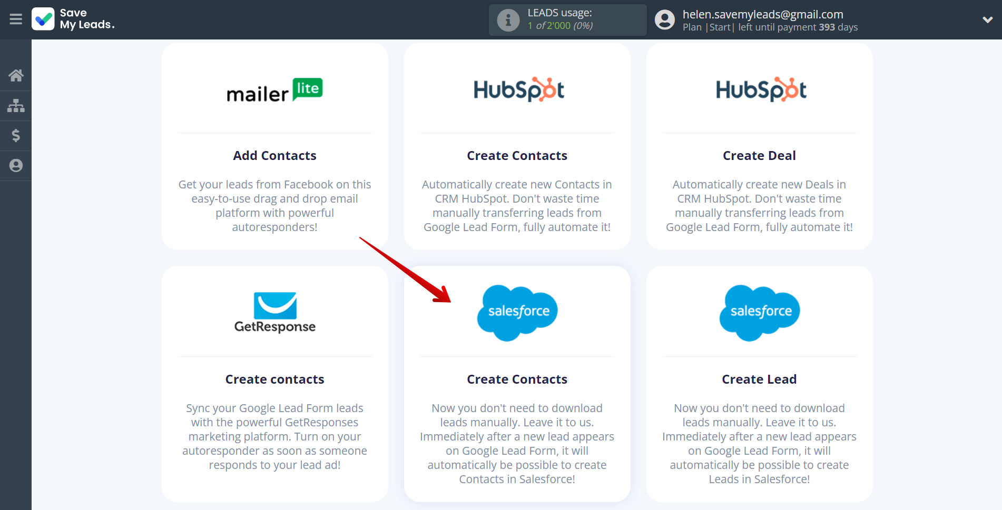Click the Create Lead title
The height and width of the screenshot is (510, 1002).
[x=759, y=379]
